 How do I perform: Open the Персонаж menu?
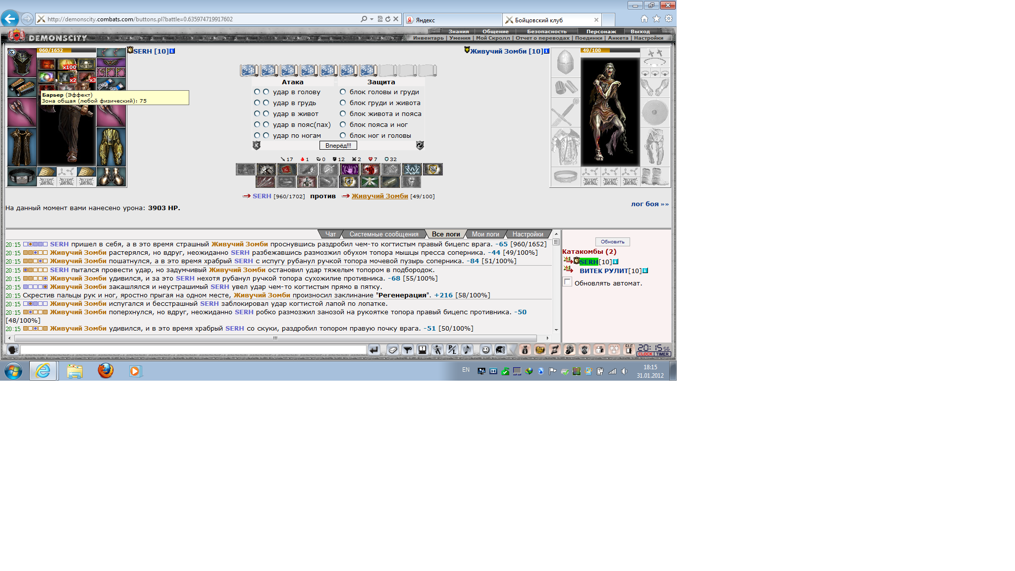601,31
